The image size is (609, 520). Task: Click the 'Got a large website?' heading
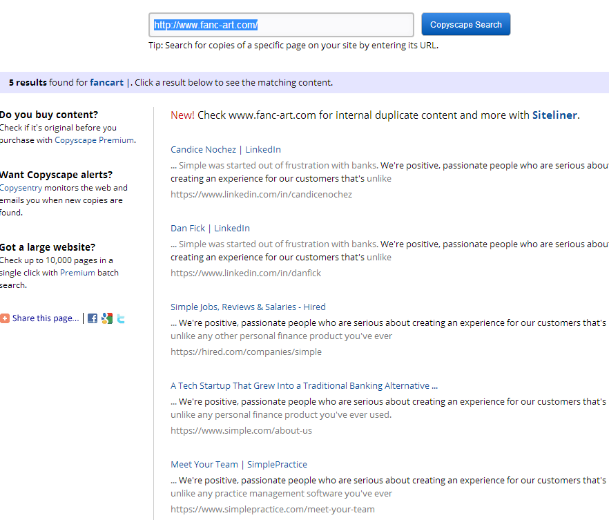pos(48,247)
